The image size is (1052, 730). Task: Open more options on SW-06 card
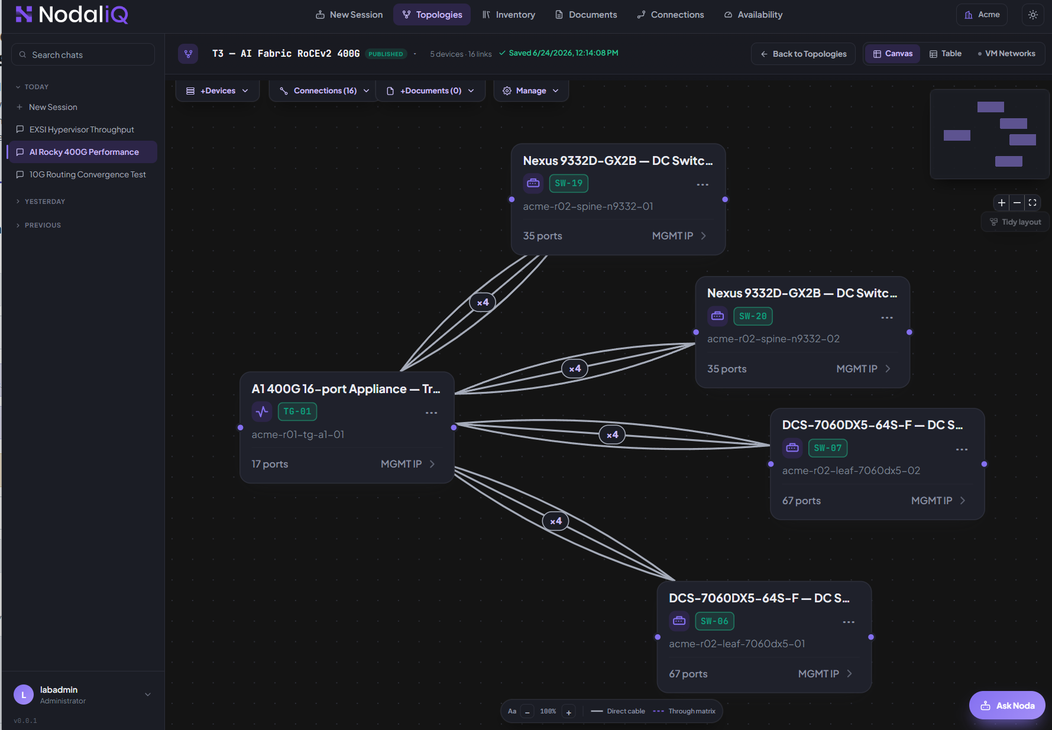click(x=849, y=622)
